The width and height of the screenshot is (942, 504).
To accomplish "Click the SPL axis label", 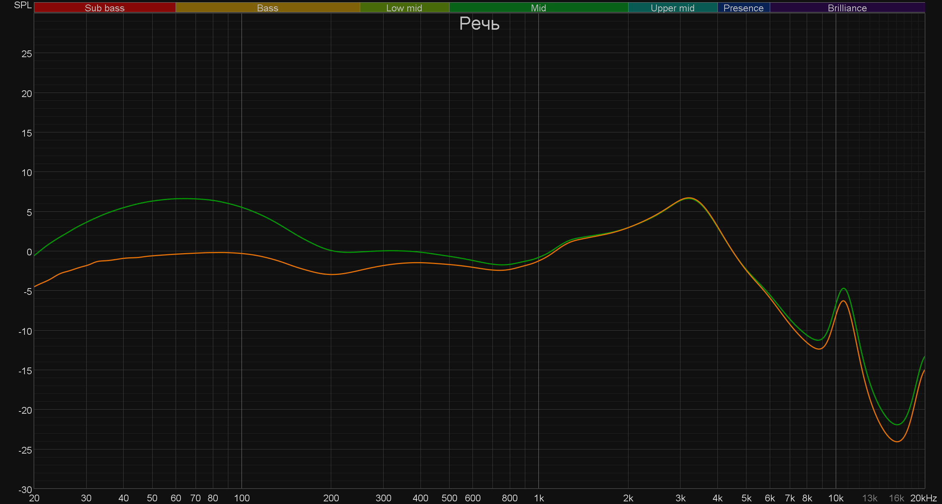I will [23, 5].
